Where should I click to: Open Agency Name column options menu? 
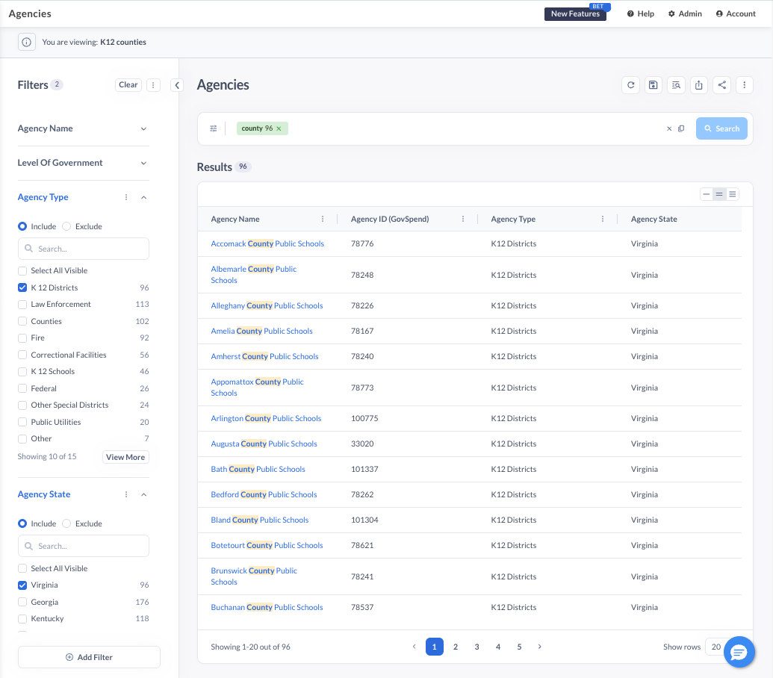(x=323, y=219)
